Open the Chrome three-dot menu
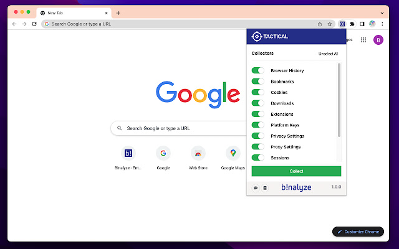Viewport: 399px width, 249px height. pos(382,24)
